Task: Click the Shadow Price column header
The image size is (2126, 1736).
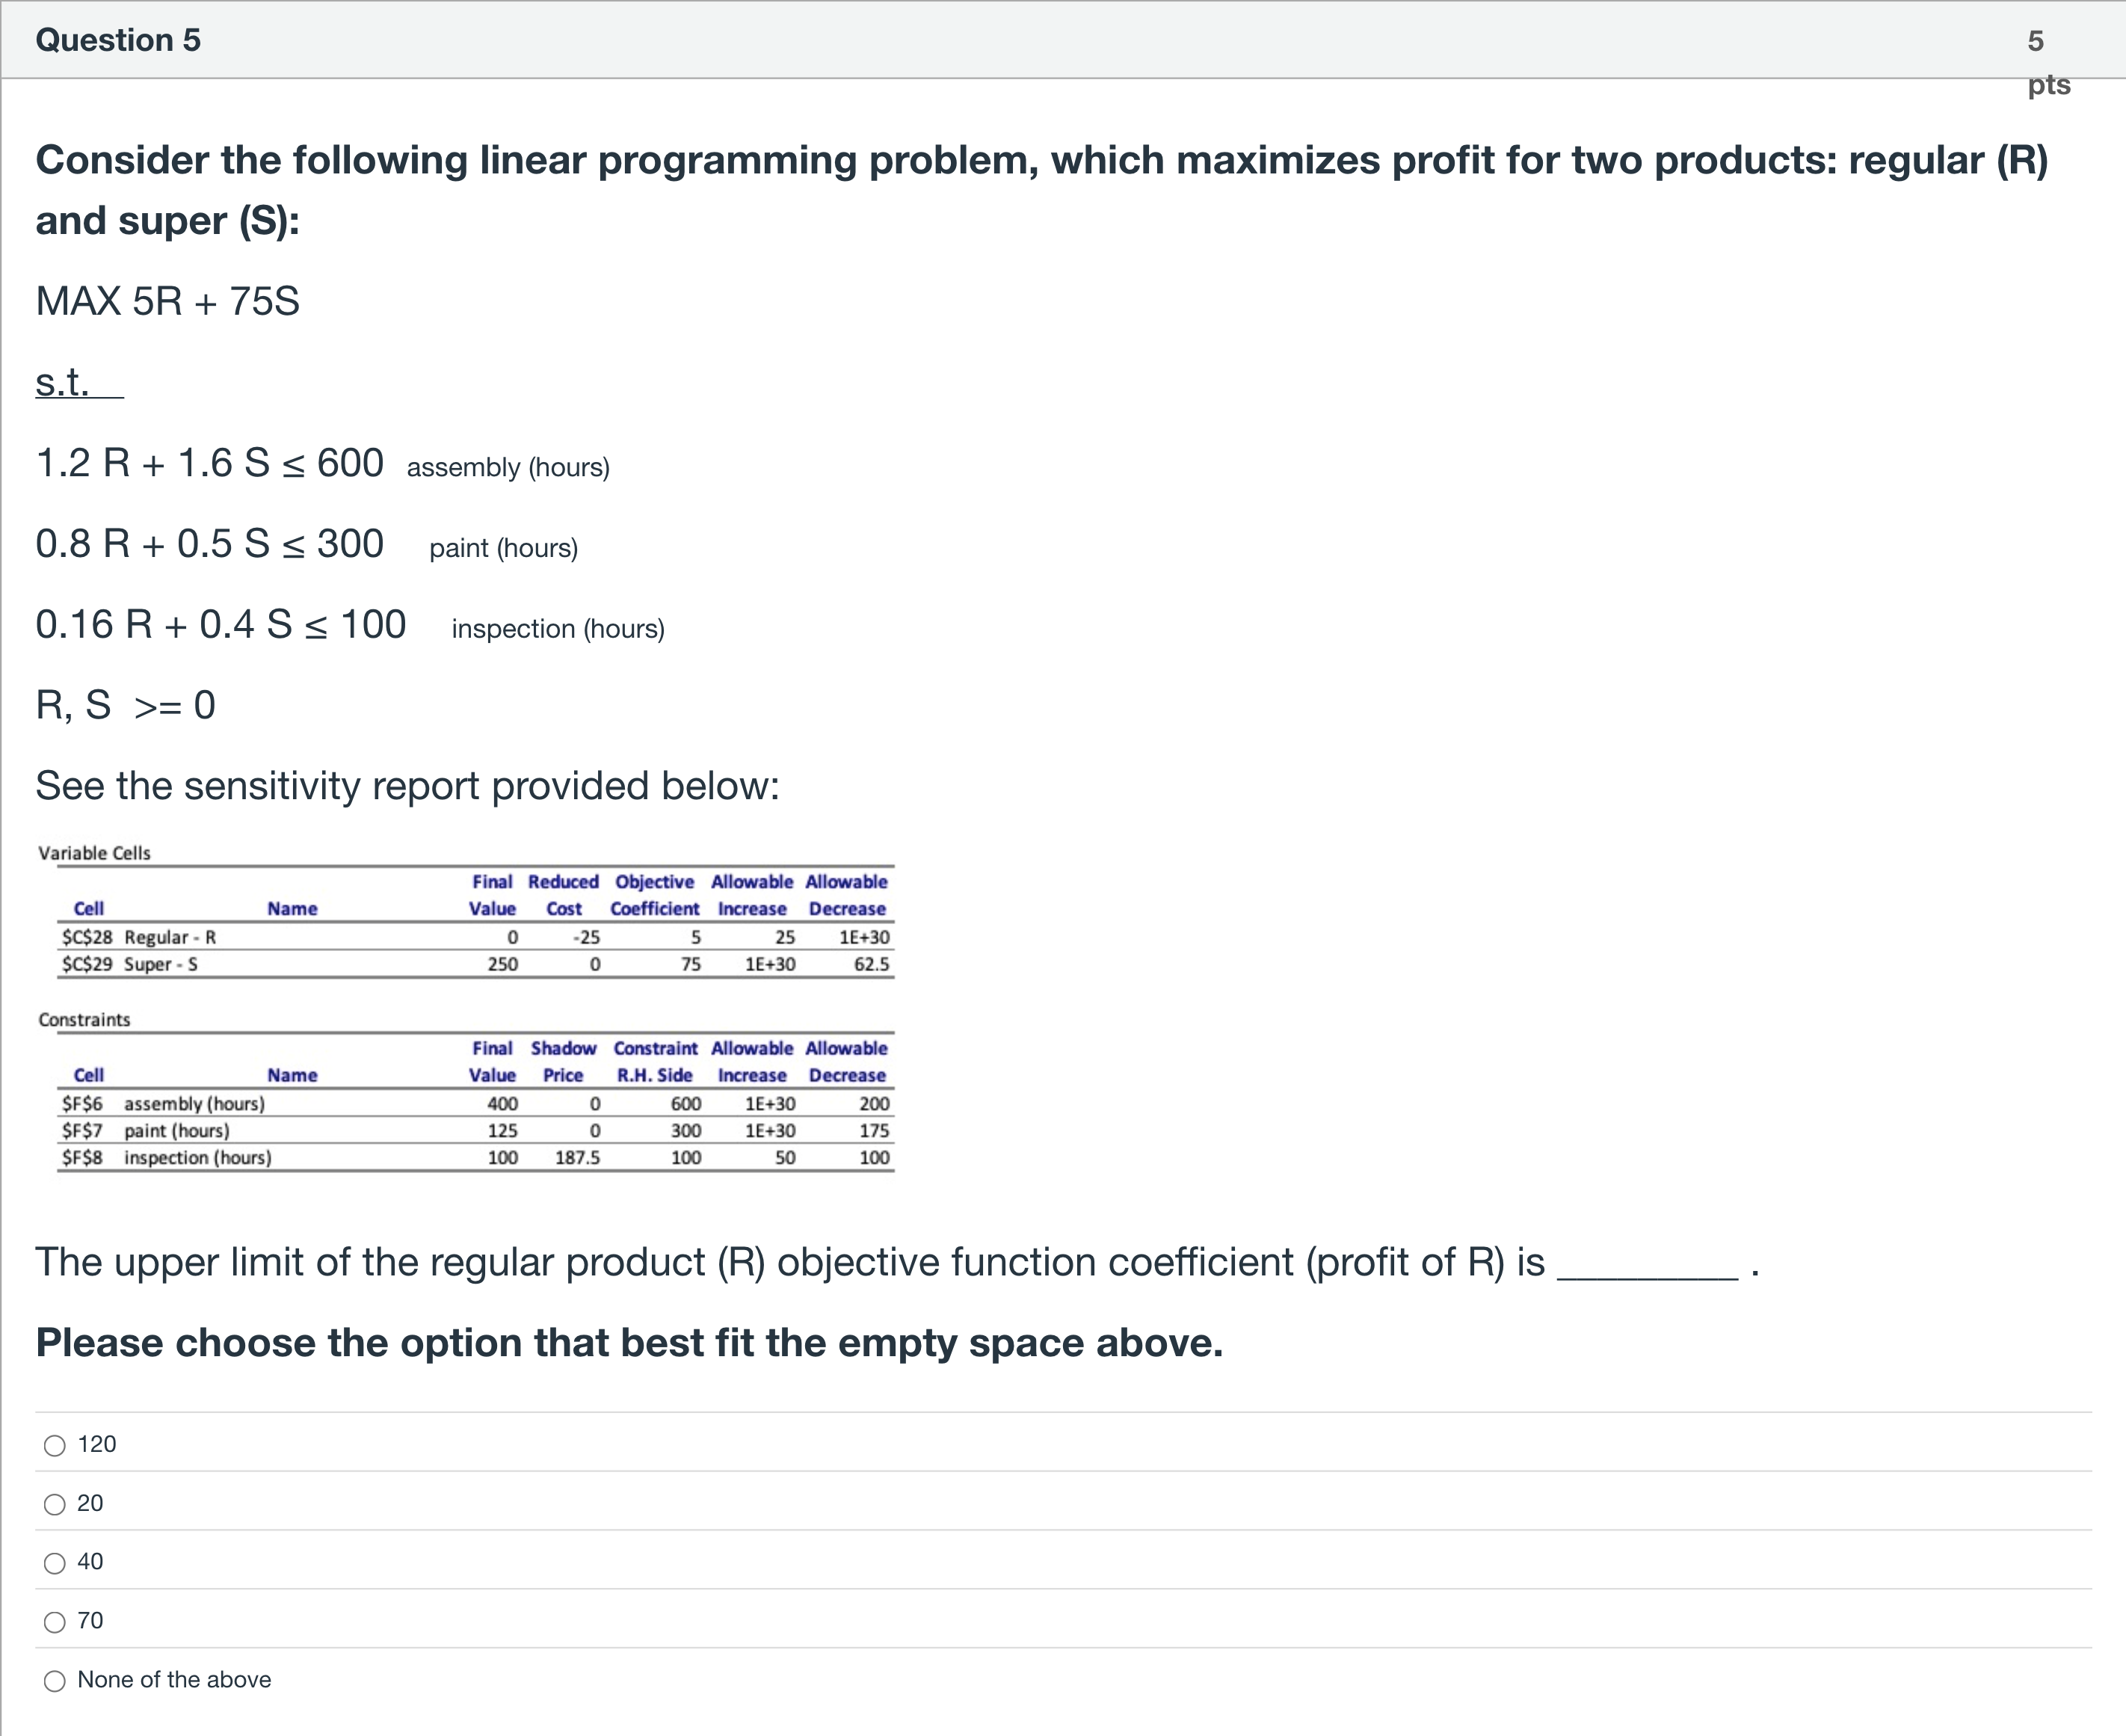Action: pos(563,1061)
